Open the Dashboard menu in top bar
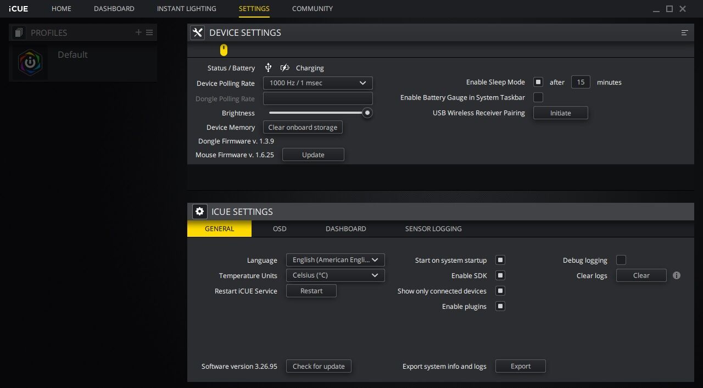703x388 pixels. pos(114,9)
